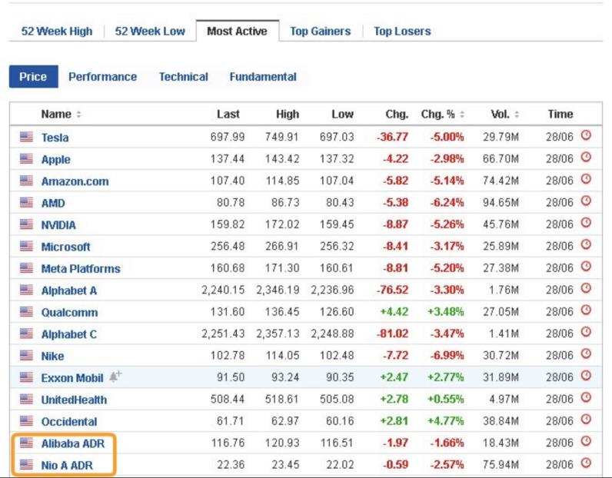The height and width of the screenshot is (478, 612).
Task: Click the Time column header
Action: [x=560, y=114]
